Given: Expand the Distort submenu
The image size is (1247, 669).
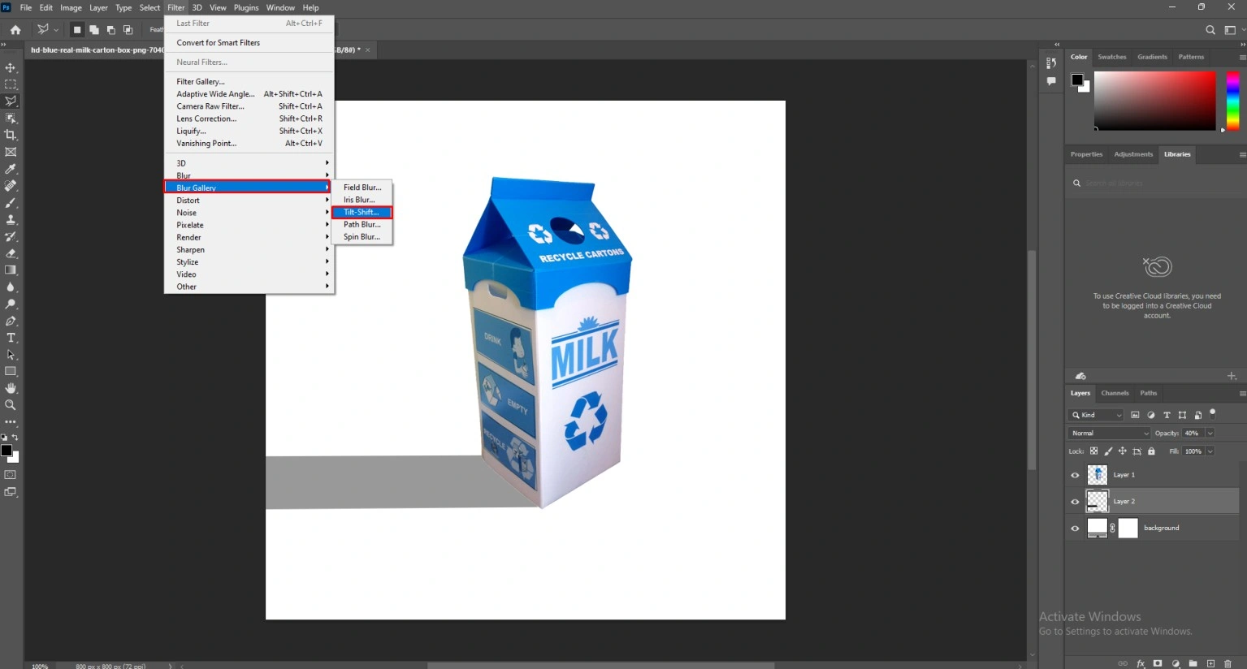Looking at the screenshot, I should [249, 200].
